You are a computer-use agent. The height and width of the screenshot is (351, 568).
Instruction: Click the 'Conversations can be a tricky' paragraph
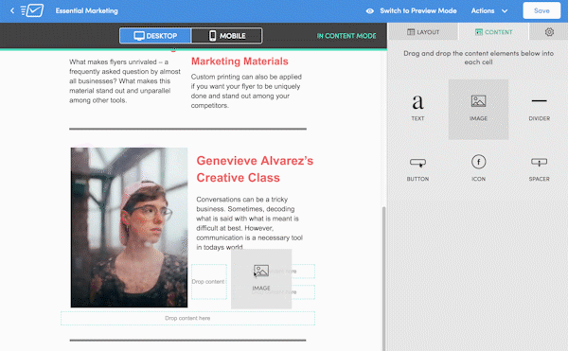250,223
